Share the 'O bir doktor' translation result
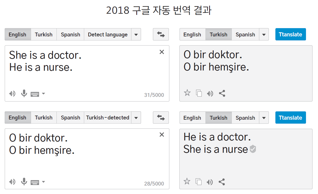Viewport: 318px width, 194px height. pos(222,93)
